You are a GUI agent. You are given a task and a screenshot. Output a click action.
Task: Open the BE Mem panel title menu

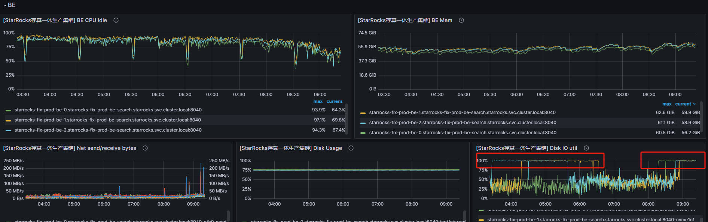pyautogui.click(x=405, y=20)
